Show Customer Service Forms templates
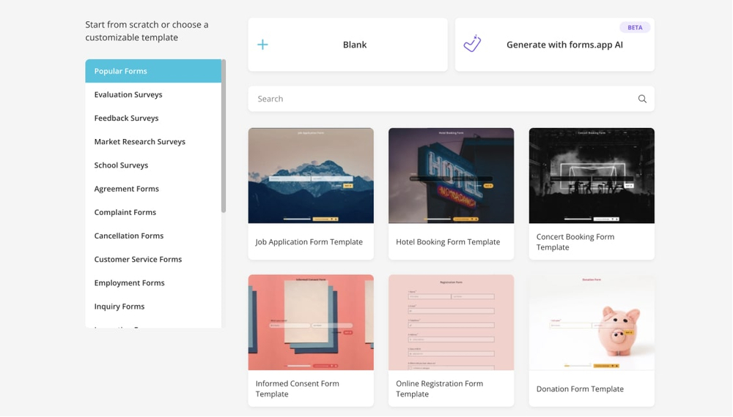733x417 pixels. coord(138,259)
